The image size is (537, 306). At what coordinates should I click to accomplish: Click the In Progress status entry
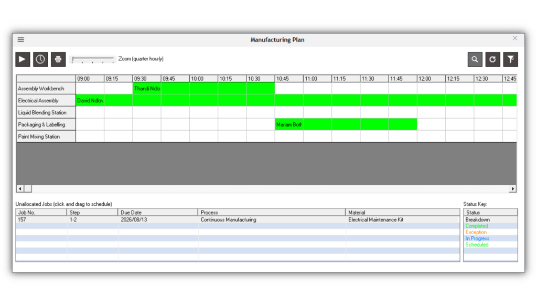477,238
